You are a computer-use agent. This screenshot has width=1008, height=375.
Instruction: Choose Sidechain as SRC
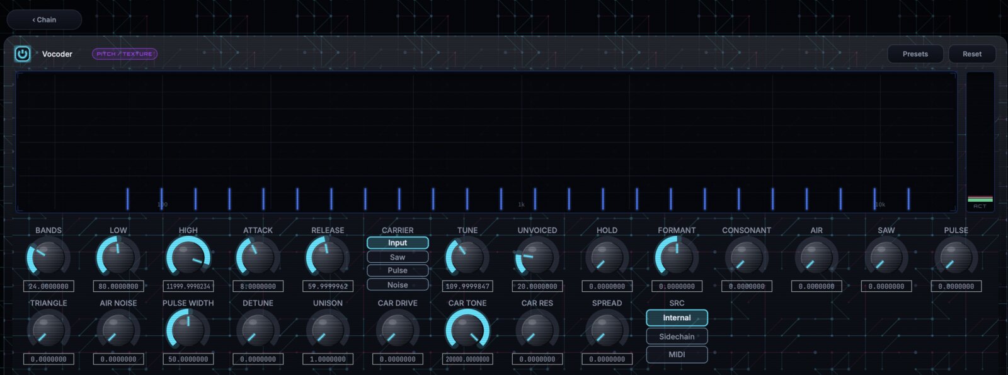pos(677,337)
